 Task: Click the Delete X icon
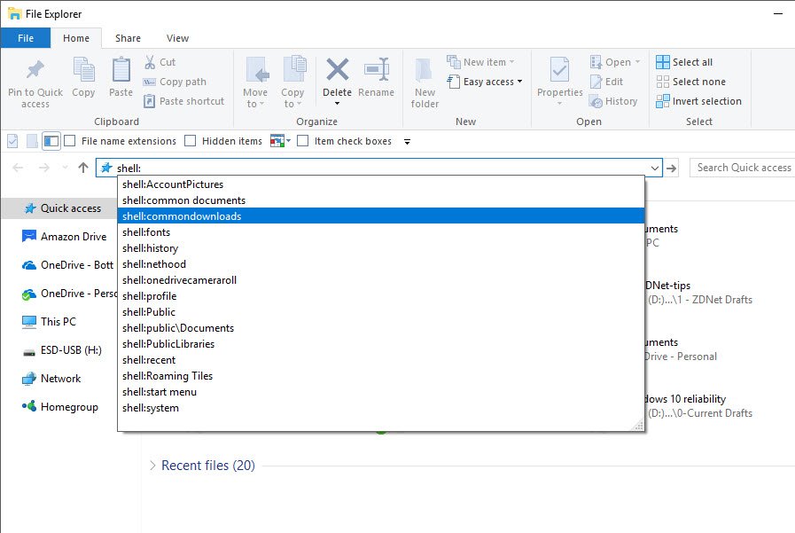point(337,69)
